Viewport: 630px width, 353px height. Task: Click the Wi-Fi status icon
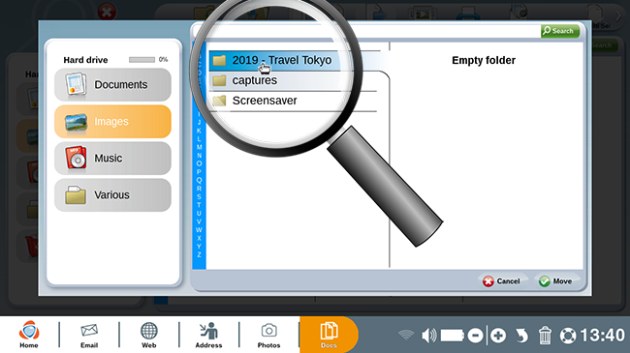406,335
